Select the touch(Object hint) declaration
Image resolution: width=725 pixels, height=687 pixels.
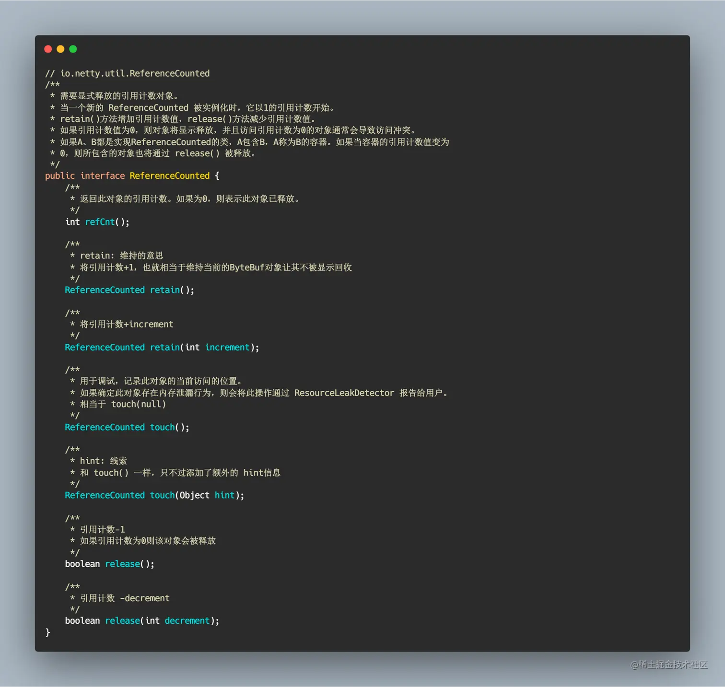(162, 495)
